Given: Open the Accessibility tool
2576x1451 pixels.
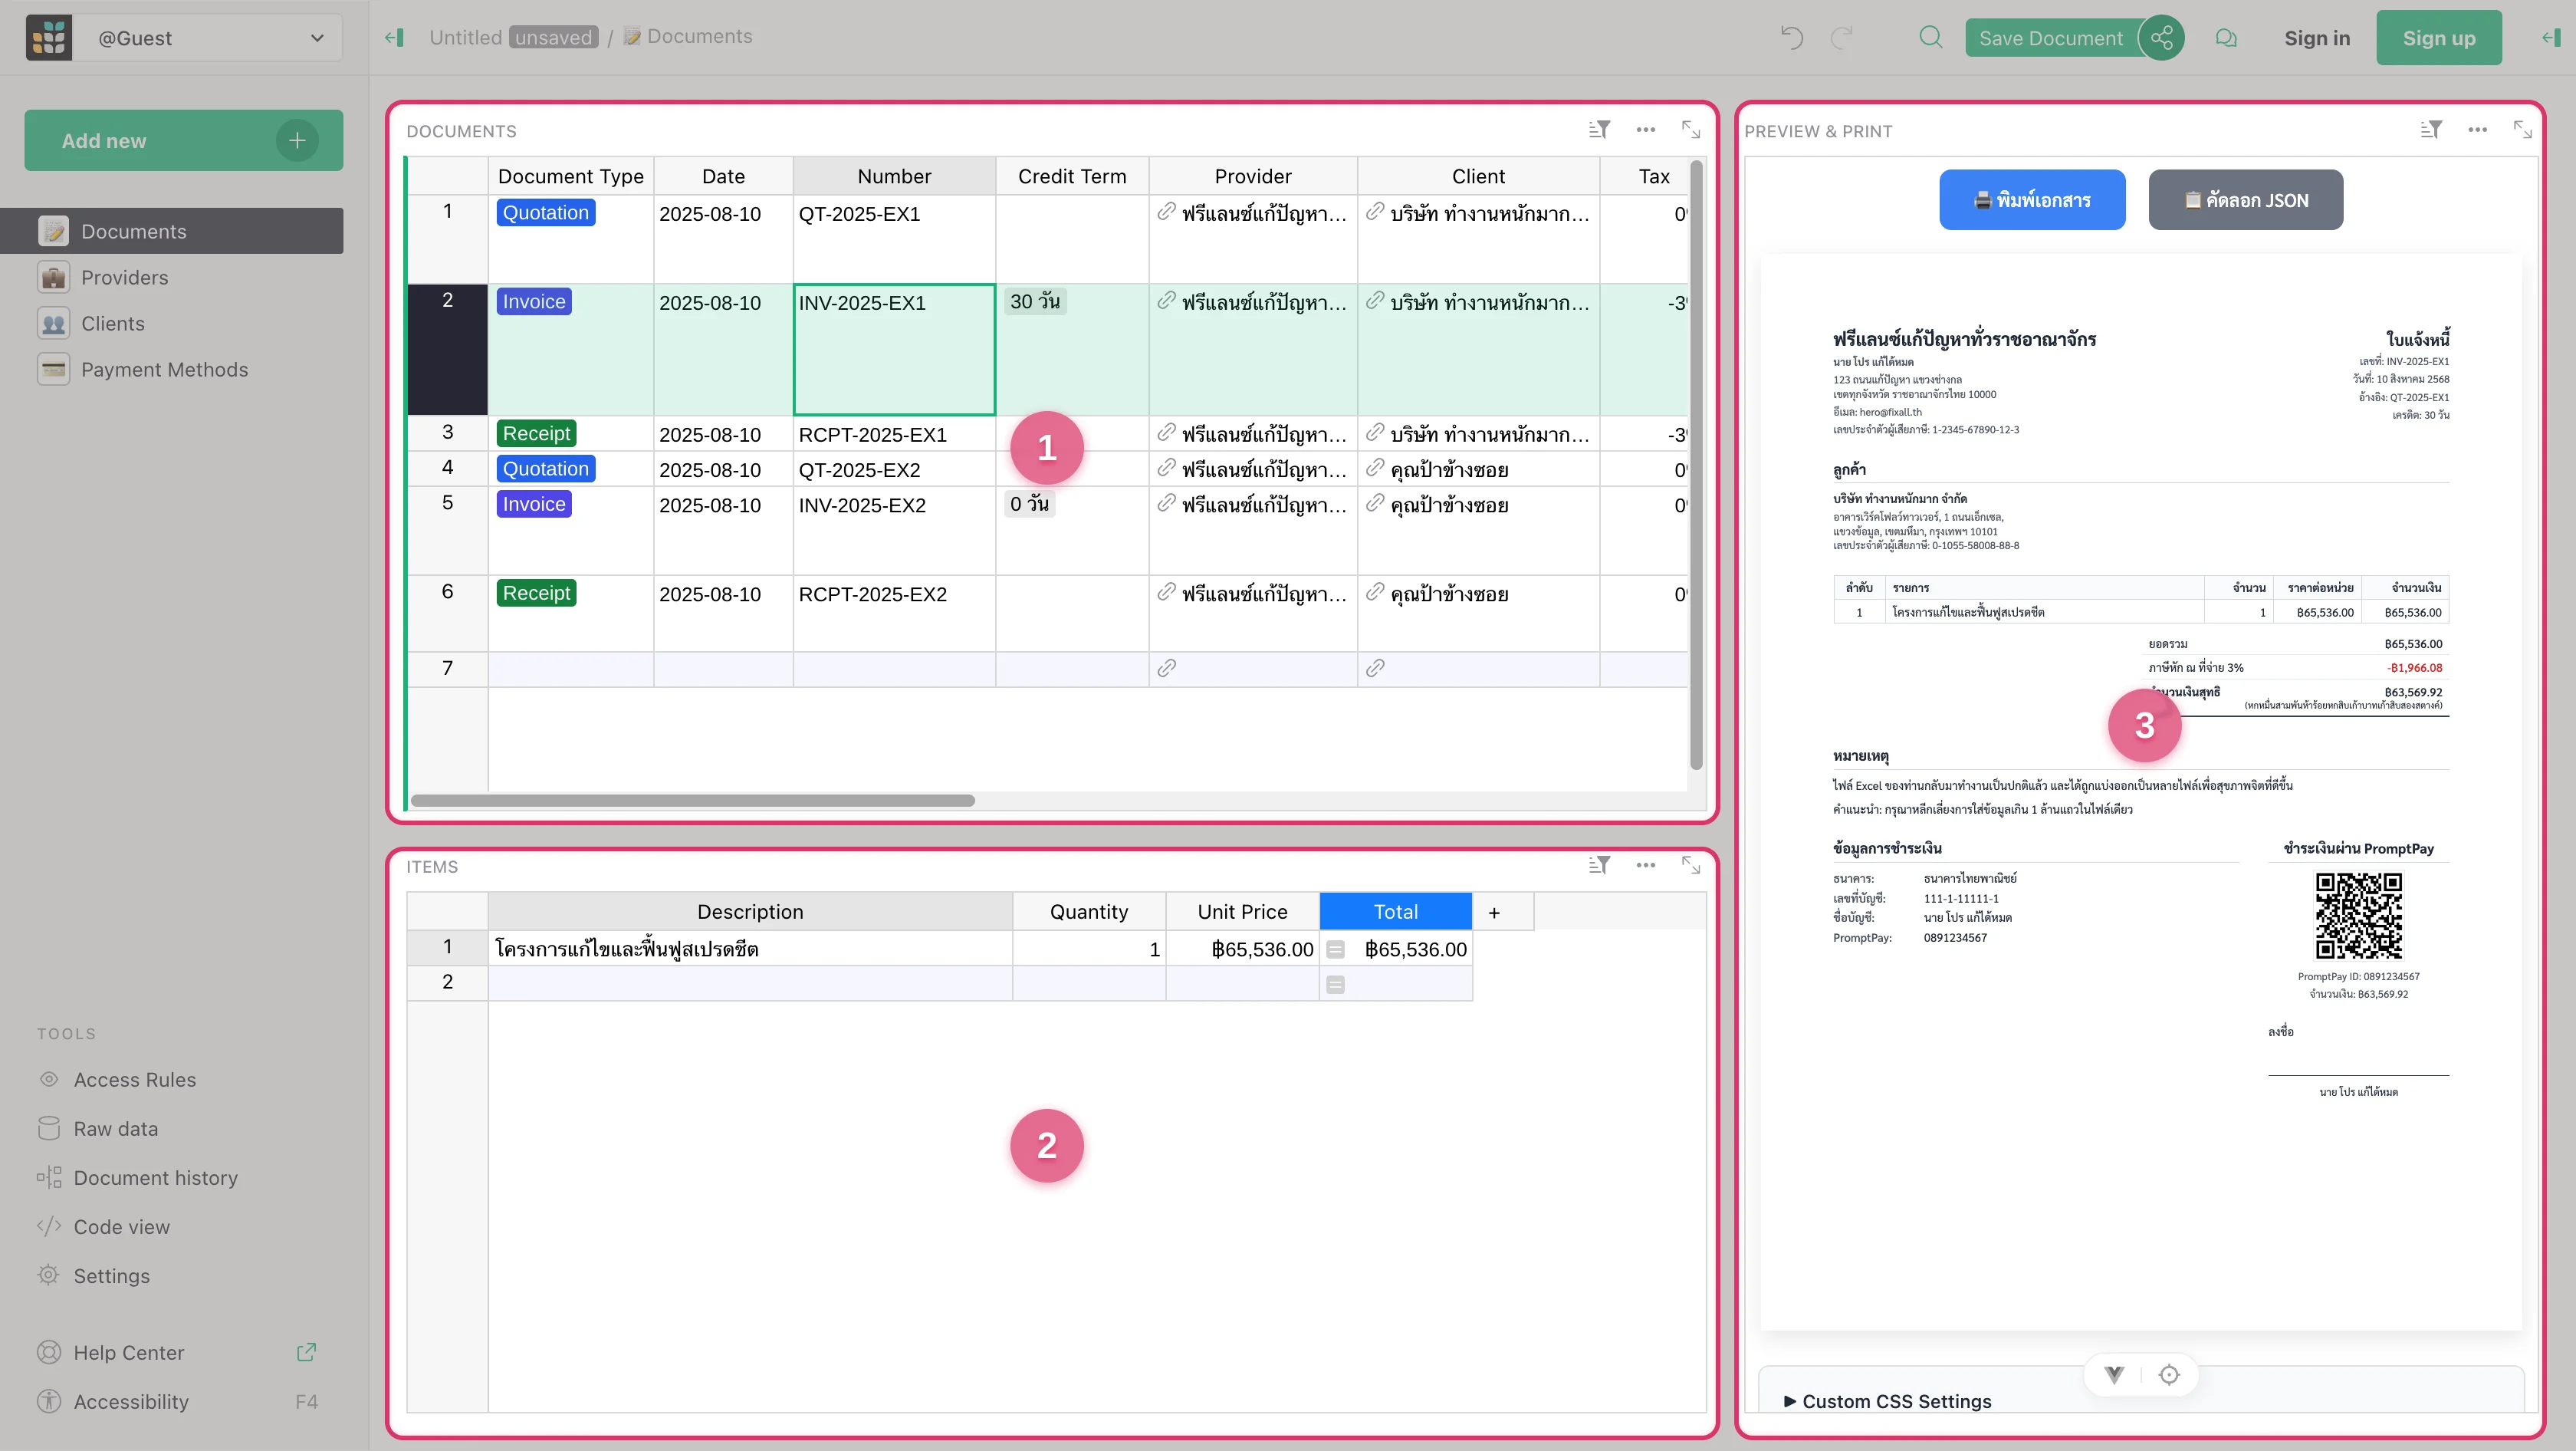Looking at the screenshot, I should (131, 1401).
